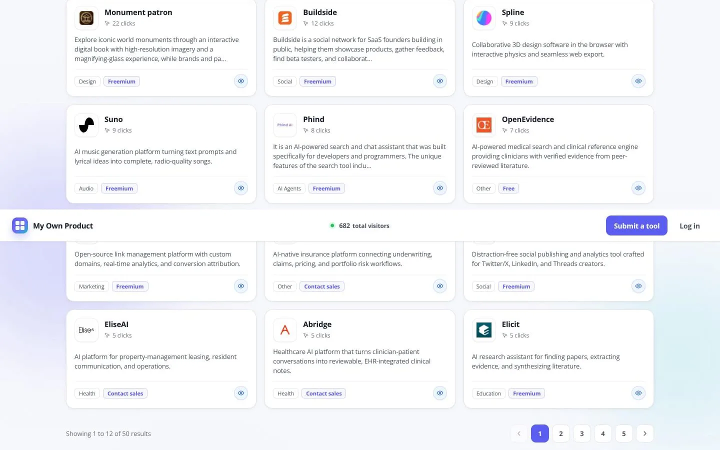
Task: Click the OpenEvidence logo icon
Action: point(484,125)
